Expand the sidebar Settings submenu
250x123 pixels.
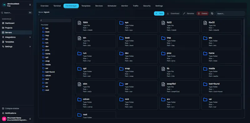point(17,47)
